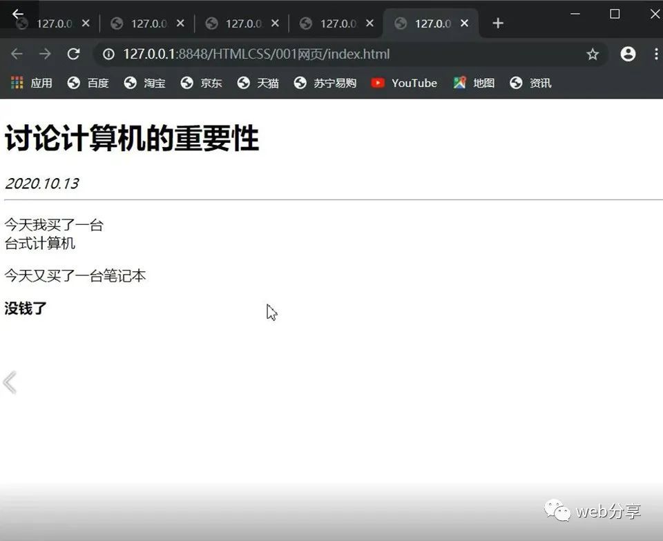Image resolution: width=663 pixels, height=541 pixels.
Task: Open the 应用 apps bookmark
Action: coord(32,83)
